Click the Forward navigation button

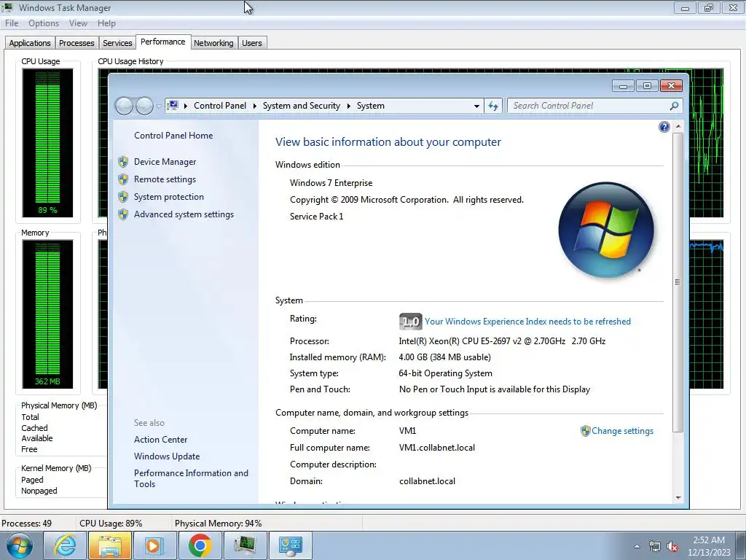point(144,106)
